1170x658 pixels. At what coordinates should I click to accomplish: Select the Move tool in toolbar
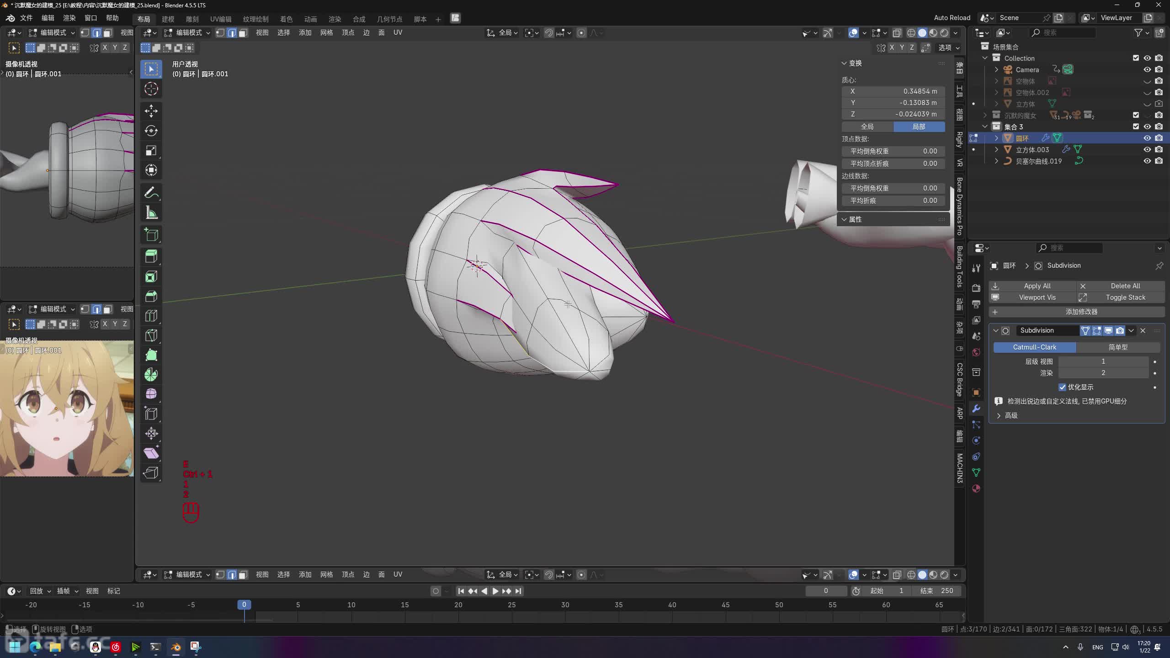pos(151,111)
